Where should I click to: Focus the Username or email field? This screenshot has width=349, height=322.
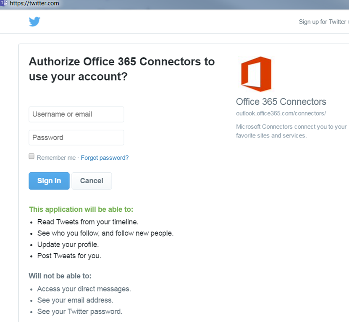pos(76,114)
